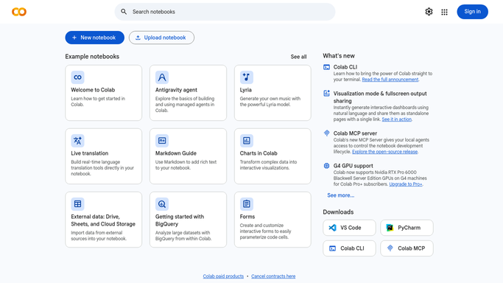Click the Colab MCP server news icon
Image resolution: width=503 pixels, height=283 pixels.
coord(326,133)
